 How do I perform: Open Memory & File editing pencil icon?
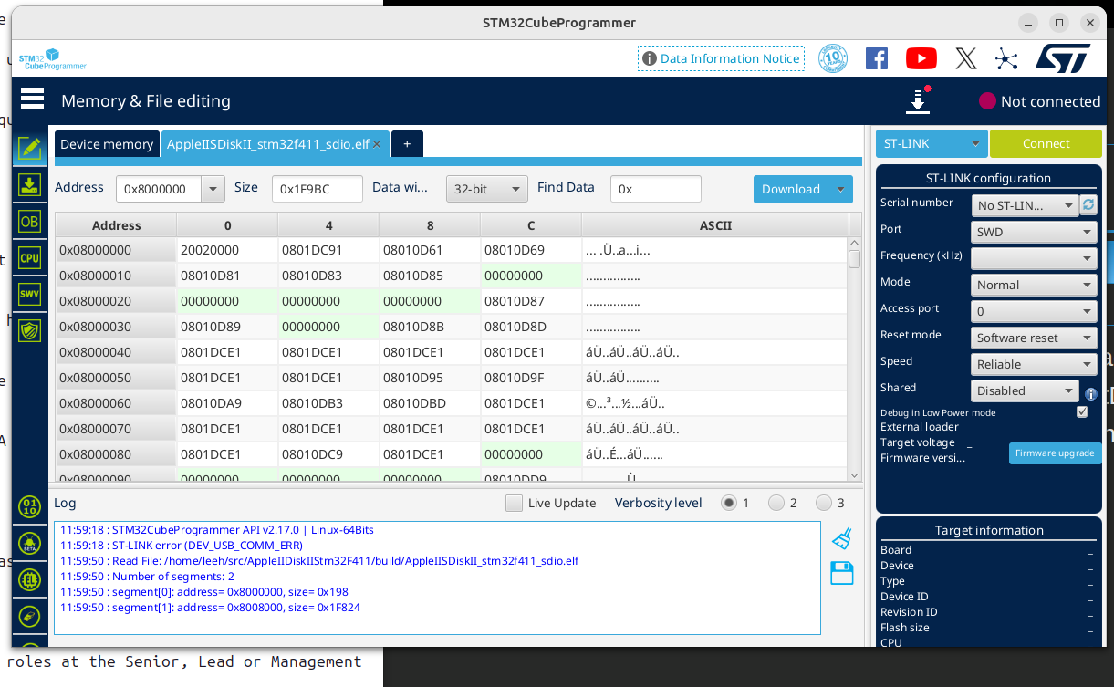30,148
